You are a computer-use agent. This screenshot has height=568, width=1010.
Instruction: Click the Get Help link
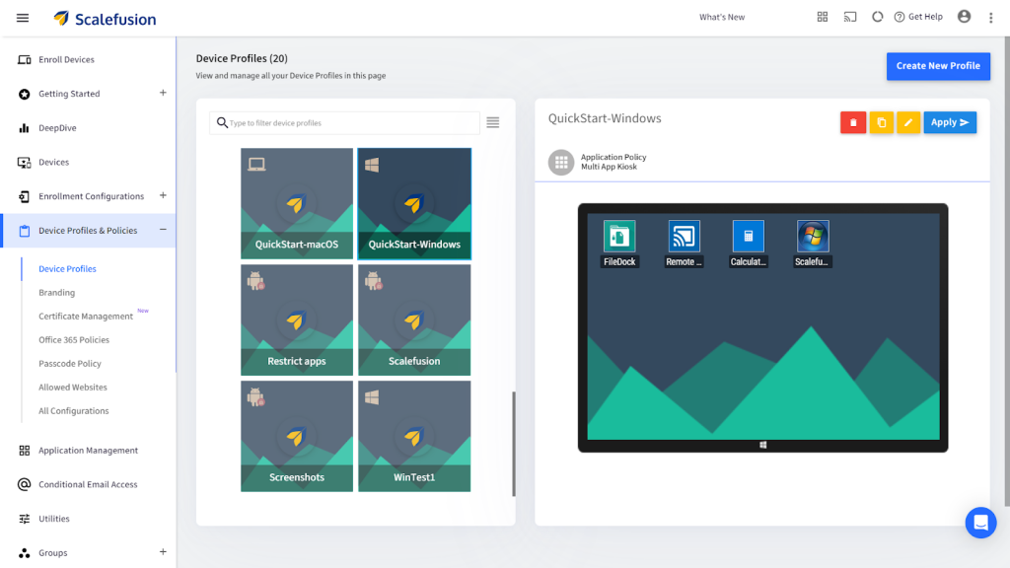point(918,18)
